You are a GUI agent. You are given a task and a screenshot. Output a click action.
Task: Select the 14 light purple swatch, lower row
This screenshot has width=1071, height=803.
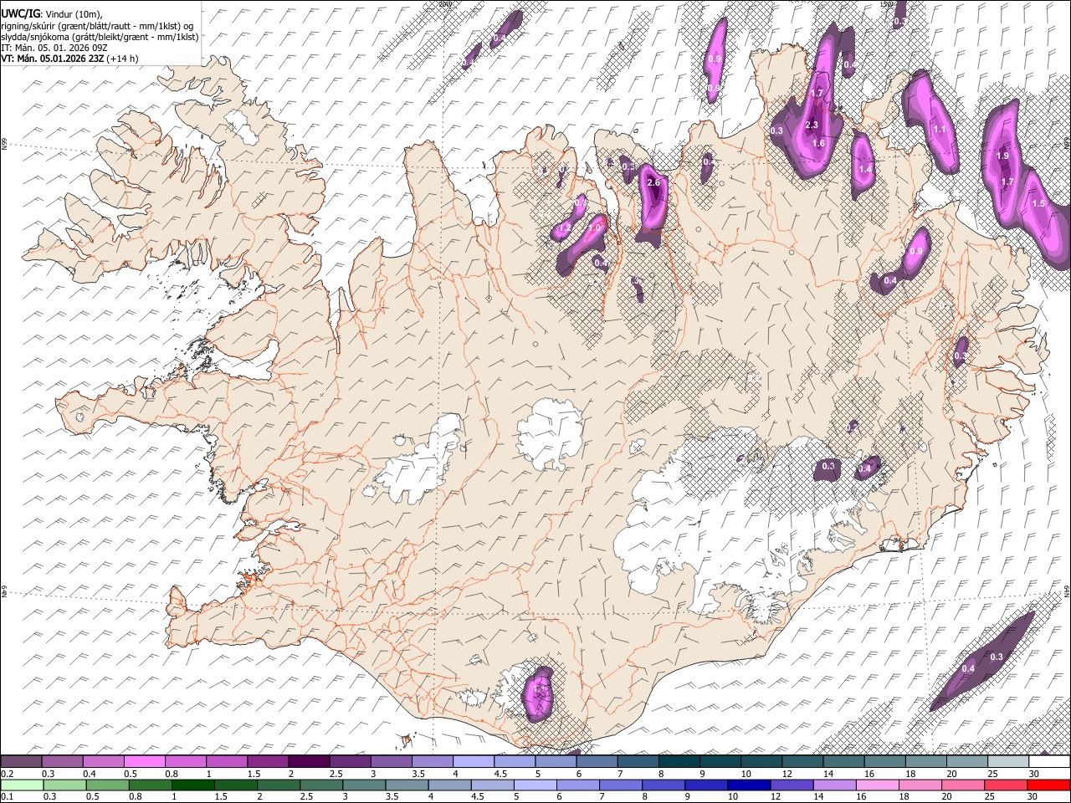pyautogui.click(x=835, y=785)
